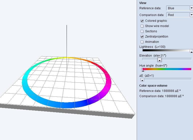Image resolution: width=193 pixels, height=140 pixels.
Task: Click the Lightness slider handle
Action: click(191, 51)
